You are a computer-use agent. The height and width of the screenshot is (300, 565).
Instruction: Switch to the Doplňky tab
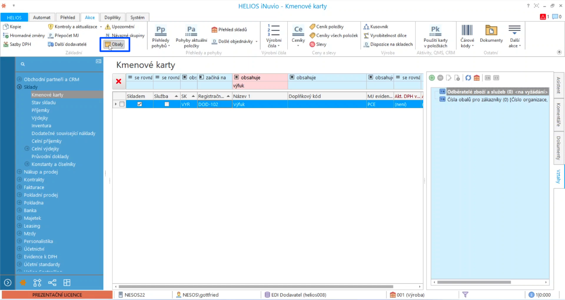113,17
